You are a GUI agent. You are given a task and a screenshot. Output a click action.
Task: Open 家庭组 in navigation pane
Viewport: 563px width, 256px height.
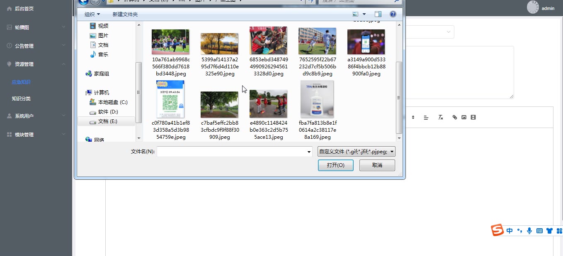[97, 74]
